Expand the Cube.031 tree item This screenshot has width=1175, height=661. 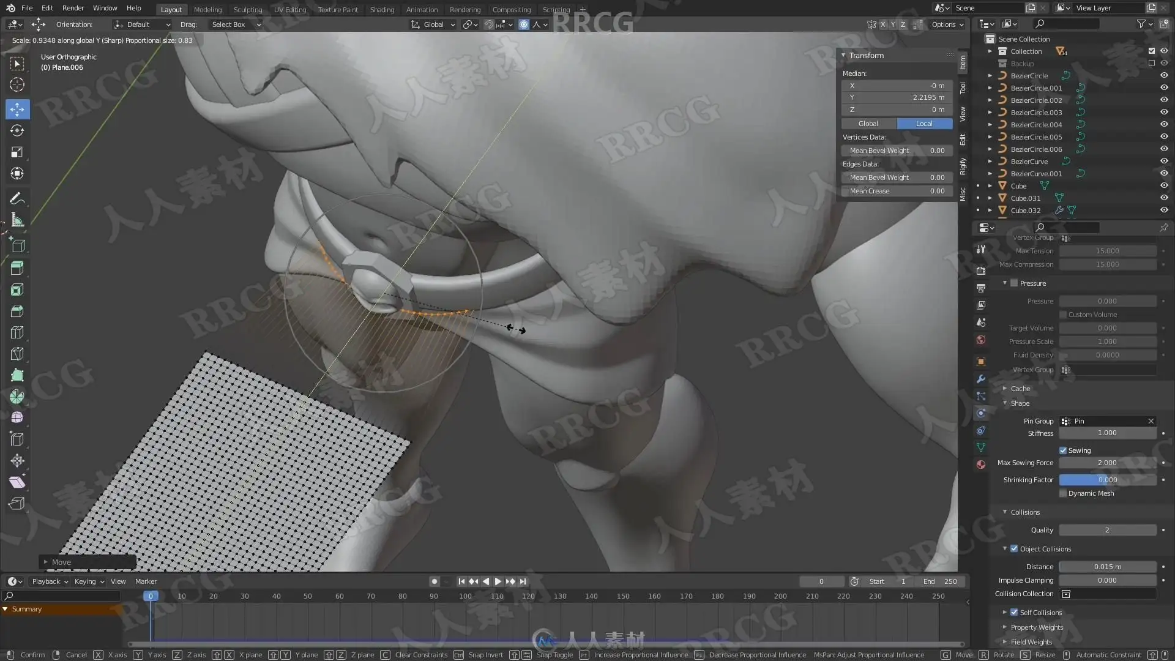point(990,198)
